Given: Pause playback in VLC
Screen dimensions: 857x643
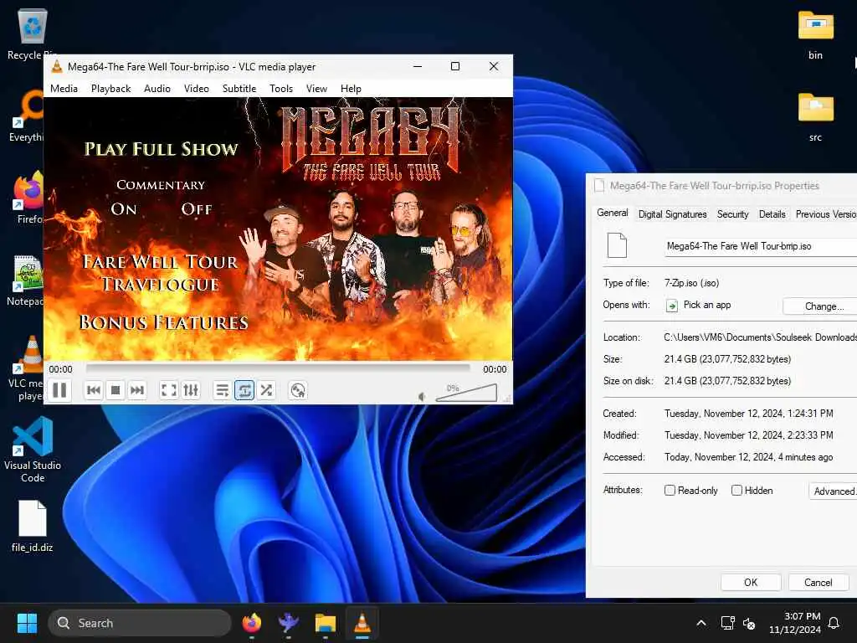Looking at the screenshot, I should pos(59,390).
